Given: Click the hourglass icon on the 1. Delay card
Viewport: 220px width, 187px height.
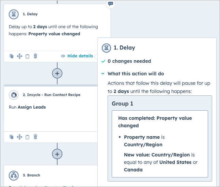Looking at the screenshot, I should coord(14,14).
